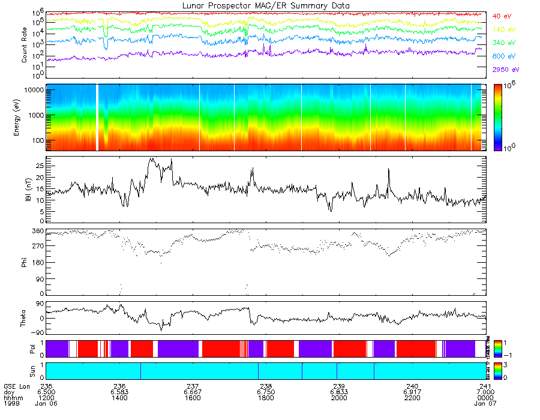540x420 pixels.
Task: Click the GSE longitude value '237'
Action: click(193, 386)
